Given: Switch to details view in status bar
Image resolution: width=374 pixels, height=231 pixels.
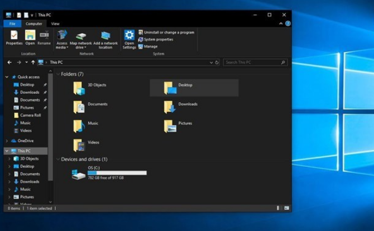Looking at the screenshot, I should pos(279,208).
